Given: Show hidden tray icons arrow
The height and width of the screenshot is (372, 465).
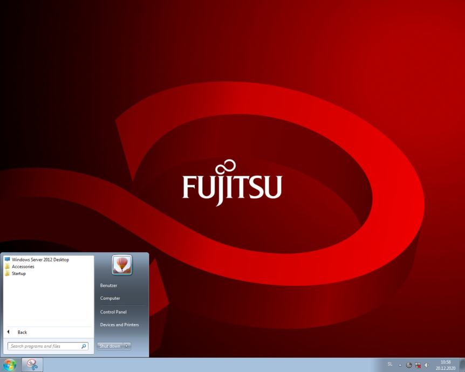Looking at the screenshot, I should pos(400,365).
